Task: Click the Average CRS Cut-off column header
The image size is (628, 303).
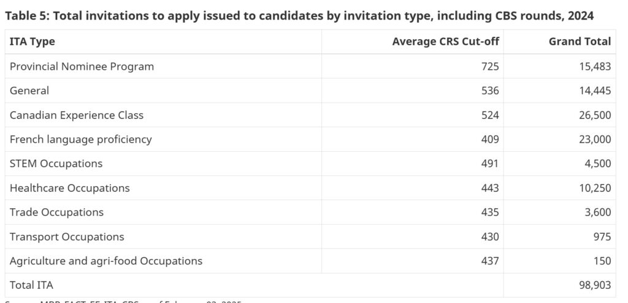Action: pos(445,42)
